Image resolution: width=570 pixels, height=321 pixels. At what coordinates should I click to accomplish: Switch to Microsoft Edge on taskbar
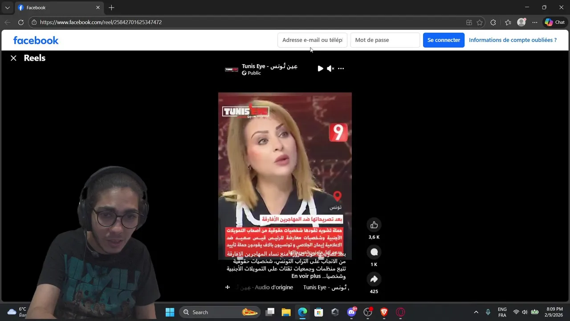coord(302,312)
